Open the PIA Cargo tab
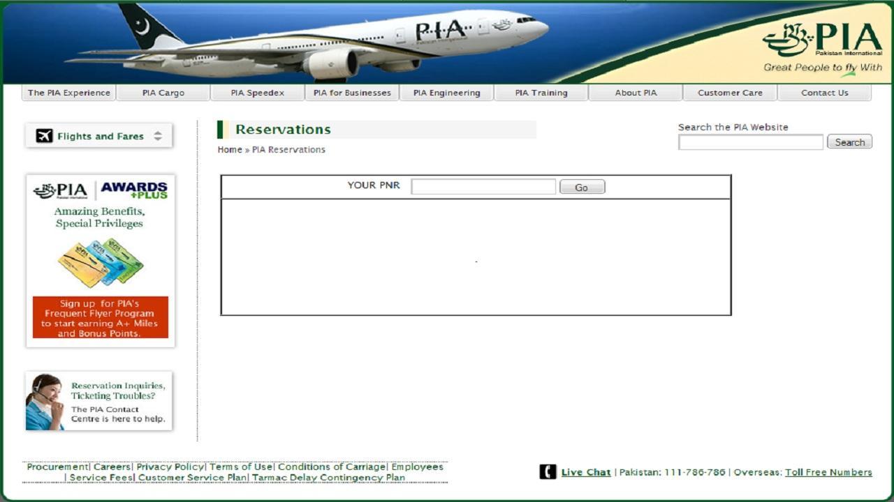Screen dimensions: 894x502 163,92
